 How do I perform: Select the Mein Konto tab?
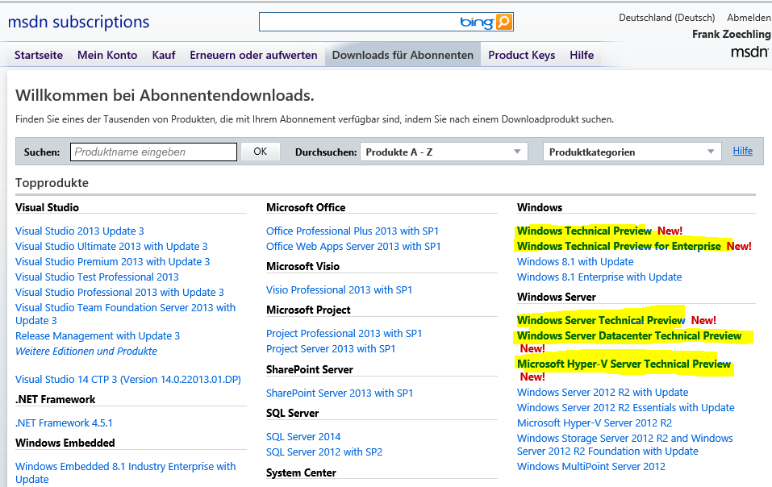(107, 55)
